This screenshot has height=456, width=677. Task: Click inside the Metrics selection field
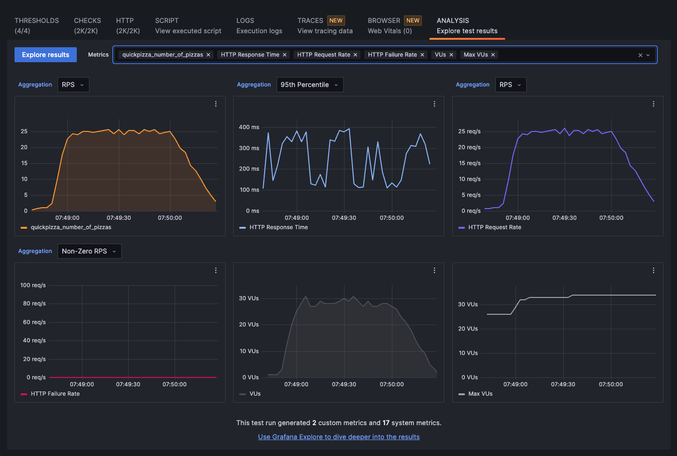(562, 55)
